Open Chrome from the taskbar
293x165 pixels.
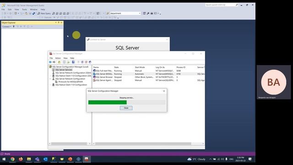tap(12, 159)
